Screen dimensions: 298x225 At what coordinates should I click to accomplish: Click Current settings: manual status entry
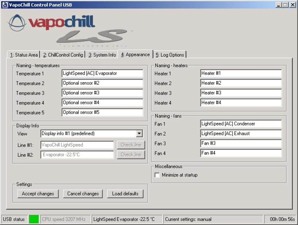tap(213, 219)
